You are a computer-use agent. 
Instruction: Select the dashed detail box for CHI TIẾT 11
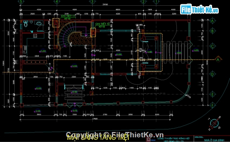[x=56, y=23]
